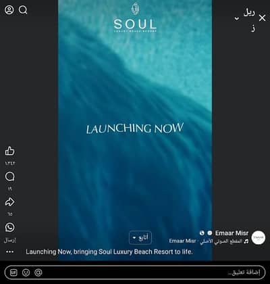Like the Emaar Misr reel

(x=9, y=151)
